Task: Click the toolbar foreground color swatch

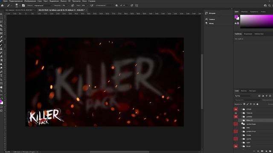Action: pyautogui.click(x=1, y=102)
